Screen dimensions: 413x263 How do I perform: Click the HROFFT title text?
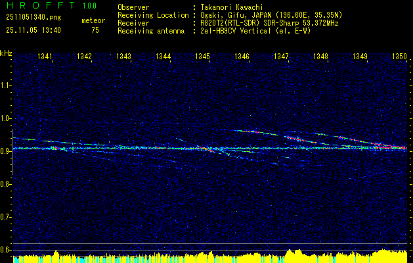pyautogui.click(x=40, y=5)
